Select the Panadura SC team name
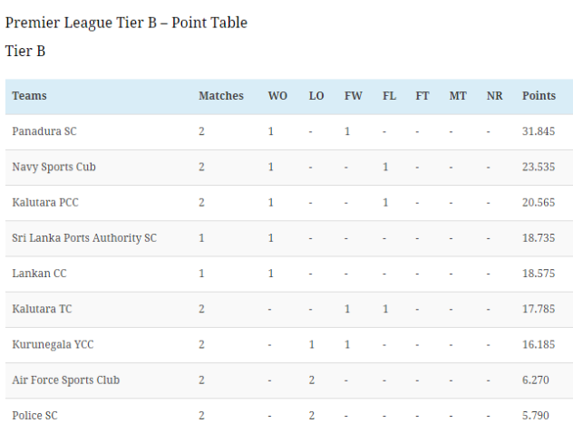Viewport: 573px width, 433px height. coord(44,131)
